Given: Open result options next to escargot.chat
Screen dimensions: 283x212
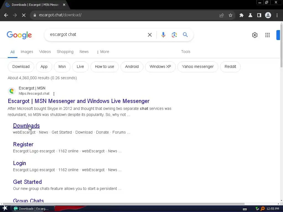Looking at the screenshot, I should (54, 94).
